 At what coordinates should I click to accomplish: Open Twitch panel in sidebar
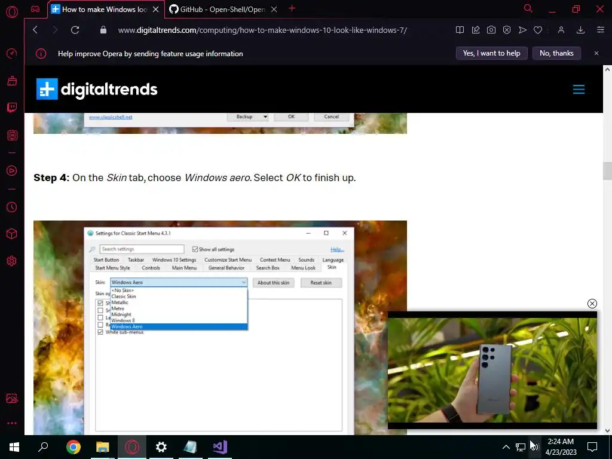[12, 108]
